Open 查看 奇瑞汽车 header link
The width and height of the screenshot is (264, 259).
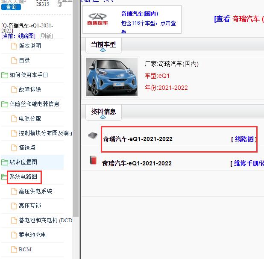[x=239, y=19]
